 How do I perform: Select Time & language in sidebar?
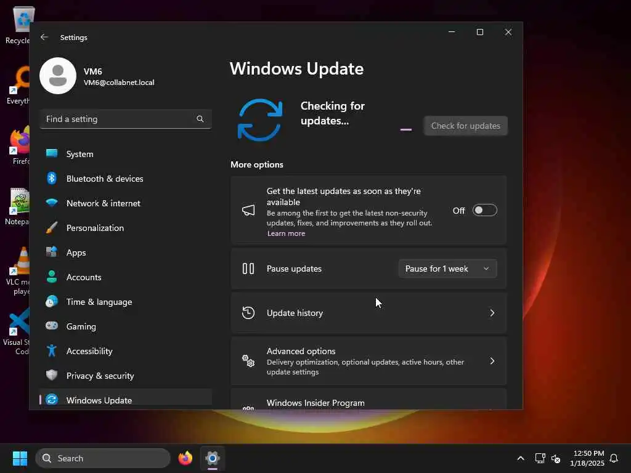[126, 302]
